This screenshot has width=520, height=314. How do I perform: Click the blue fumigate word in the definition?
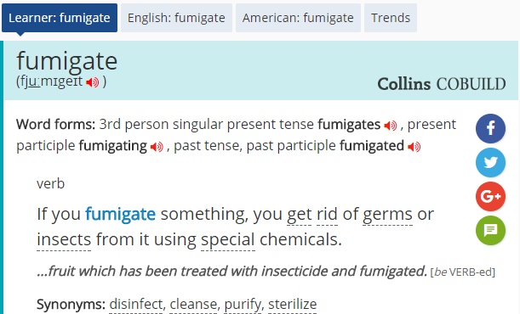(120, 215)
